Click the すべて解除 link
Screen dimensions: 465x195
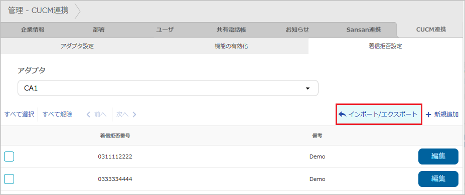pyautogui.click(x=57, y=114)
